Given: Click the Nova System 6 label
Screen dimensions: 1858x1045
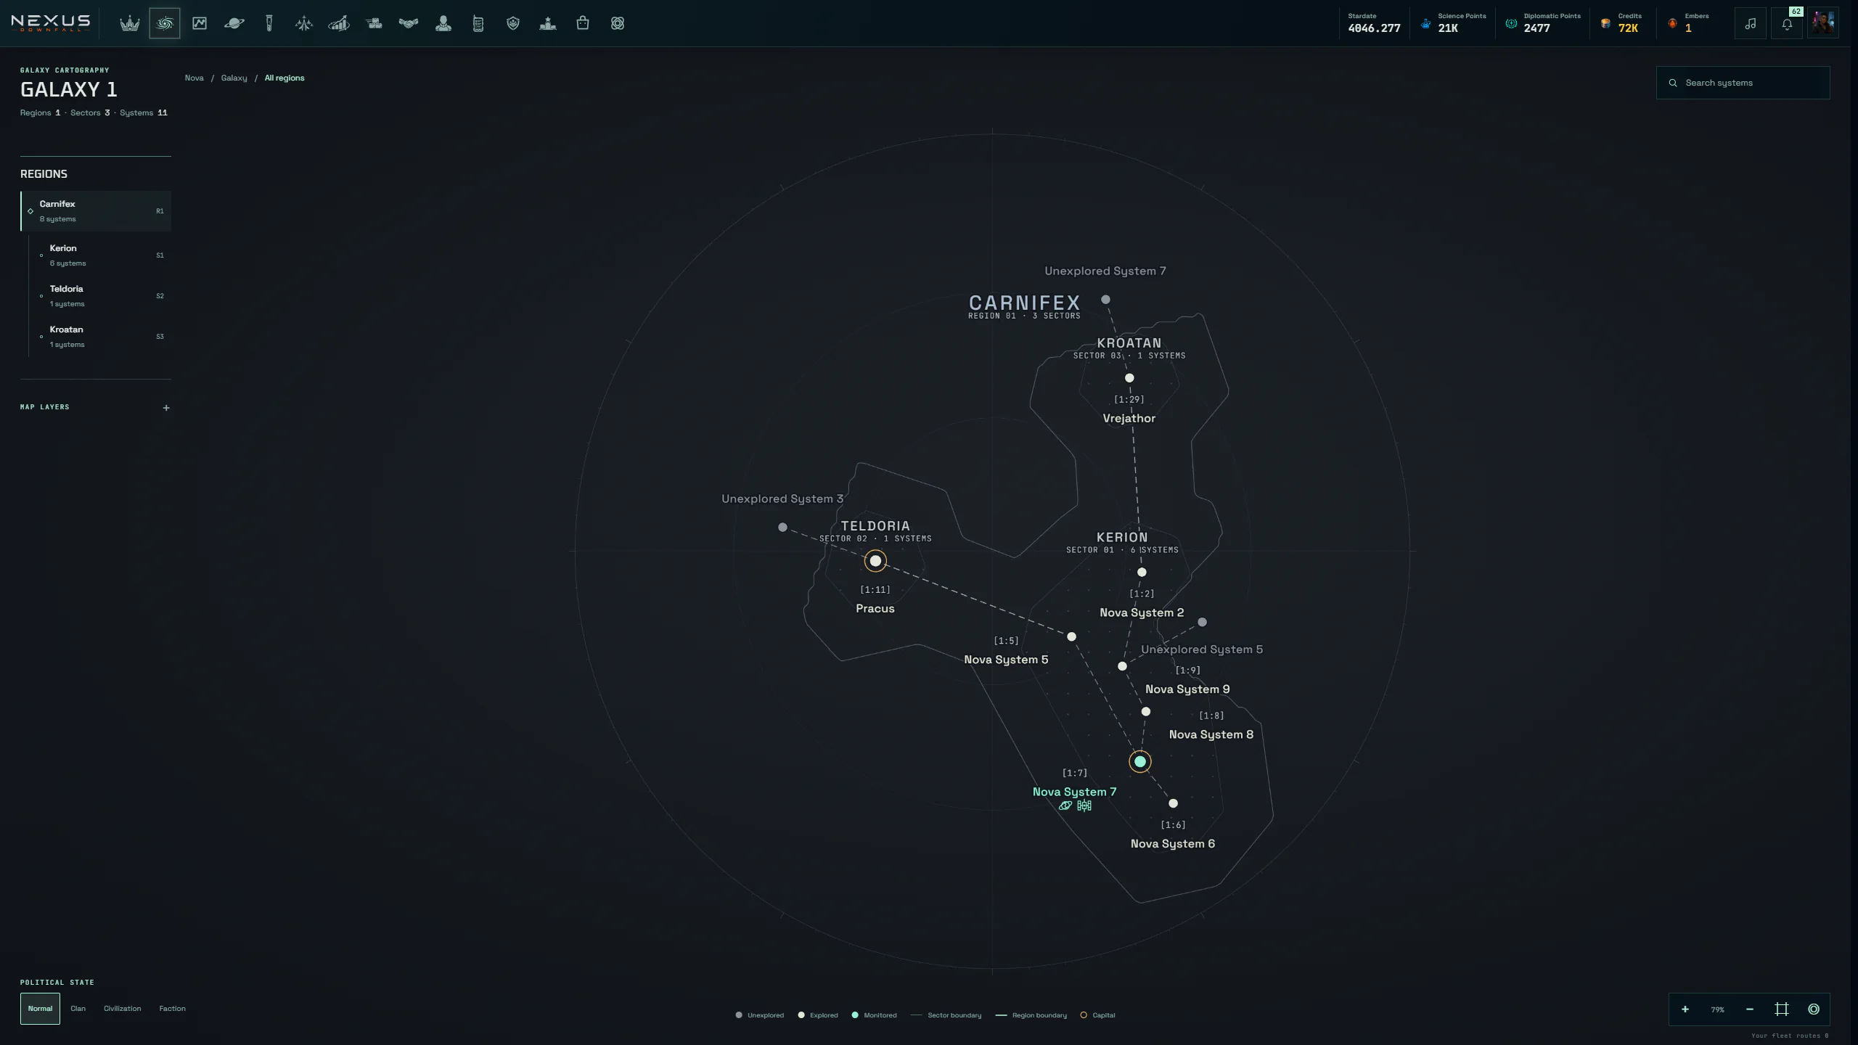Looking at the screenshot, I should coord(1173,843).
